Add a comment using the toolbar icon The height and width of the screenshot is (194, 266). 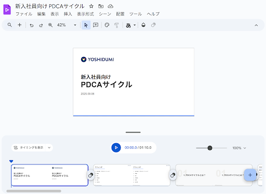pyautogui.click(x=96, y=25)
